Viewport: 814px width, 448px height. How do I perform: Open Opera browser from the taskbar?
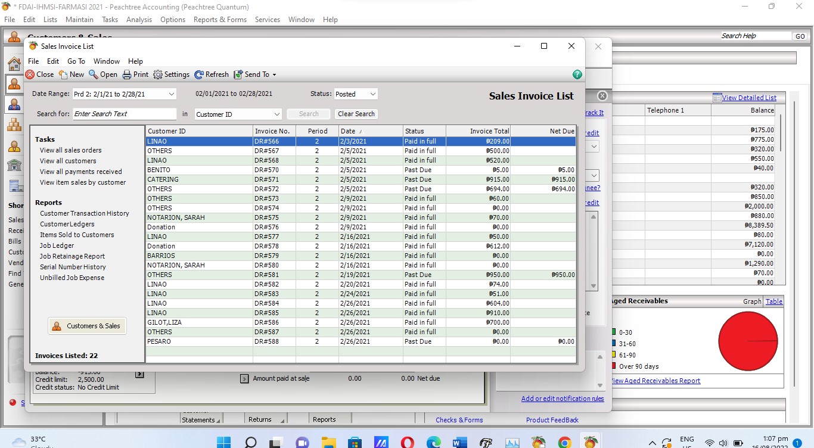[x=408, y=443]
